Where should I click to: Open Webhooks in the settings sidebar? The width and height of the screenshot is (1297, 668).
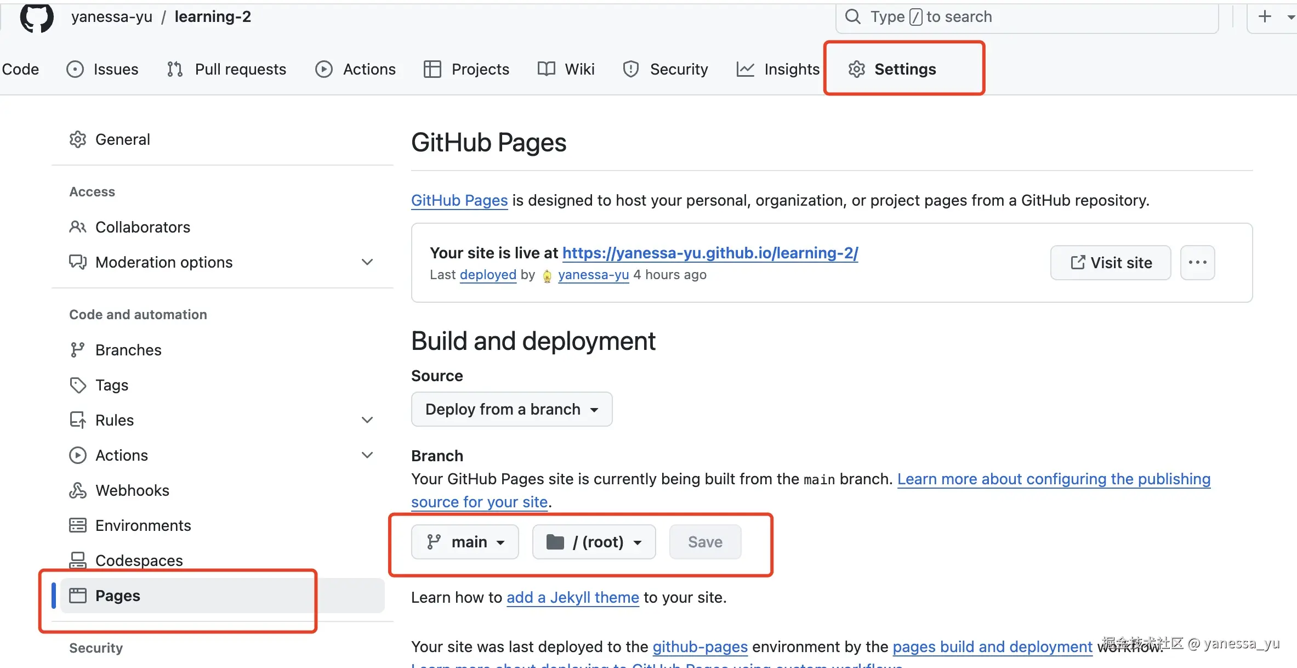point(132,490)
